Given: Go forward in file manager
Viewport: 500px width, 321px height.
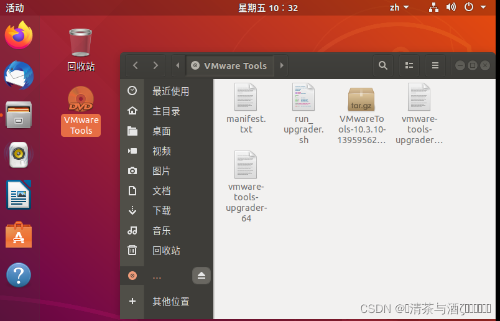Looking at the screenshot, I should pos(155,65).
